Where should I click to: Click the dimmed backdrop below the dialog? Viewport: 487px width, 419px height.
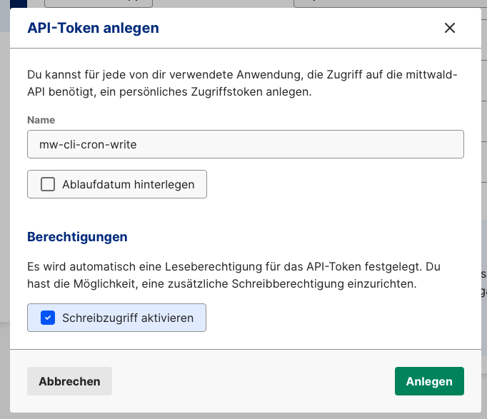243,415
